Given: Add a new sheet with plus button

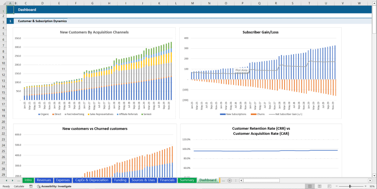Looking at the screenshot, I should tap(229, 180).
